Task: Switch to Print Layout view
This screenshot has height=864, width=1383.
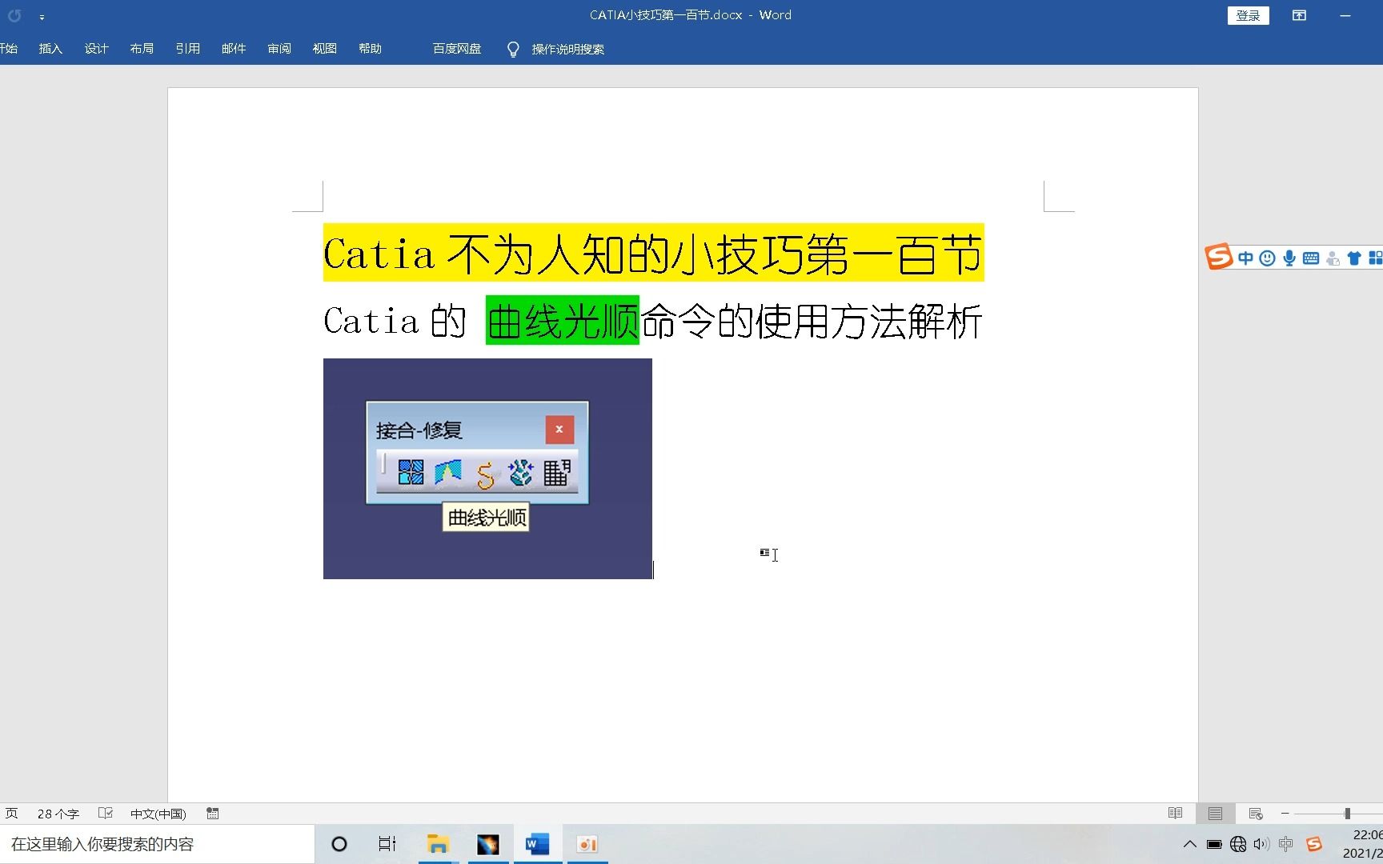Action: click(1215, 814)
